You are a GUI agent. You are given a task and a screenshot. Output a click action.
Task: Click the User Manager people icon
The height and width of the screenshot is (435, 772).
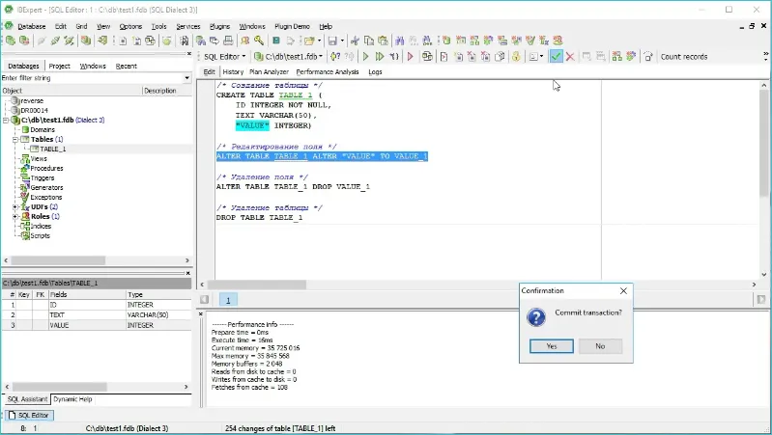(244, 41)
